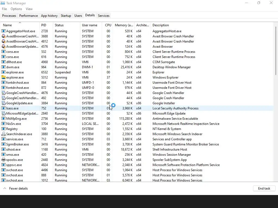
Task: Click the MicrosoftEdgeUpdate process icon
Action: click(3, 113)
